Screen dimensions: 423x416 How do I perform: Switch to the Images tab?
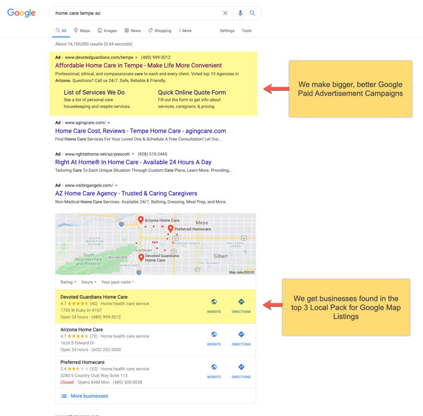tap(107, 31)
